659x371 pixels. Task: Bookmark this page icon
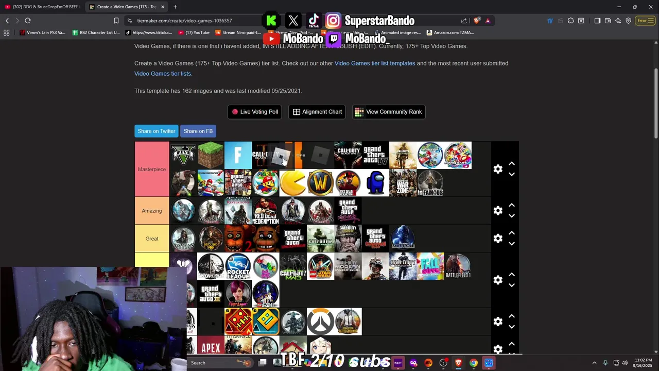(x=116, y=21)
